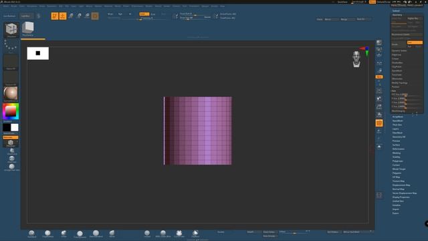Collapse the Size section
The height and width of the screenshot is (241, 428).
(394, 91)
